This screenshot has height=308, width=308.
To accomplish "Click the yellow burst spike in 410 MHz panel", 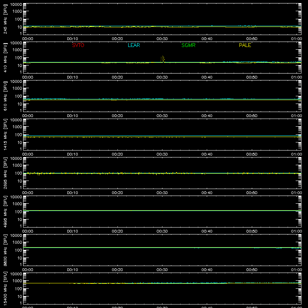I will point(162,59).
